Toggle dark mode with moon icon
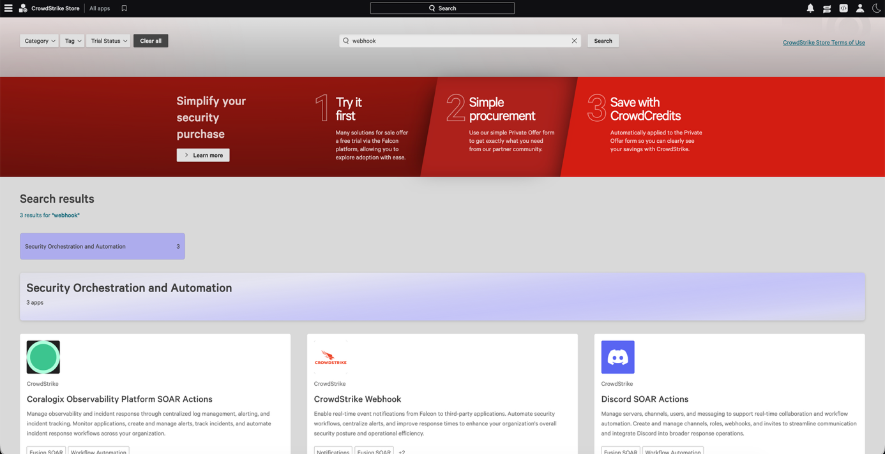Image resolution: width=885 pixels, height=454 pixels. coord(876,8)
